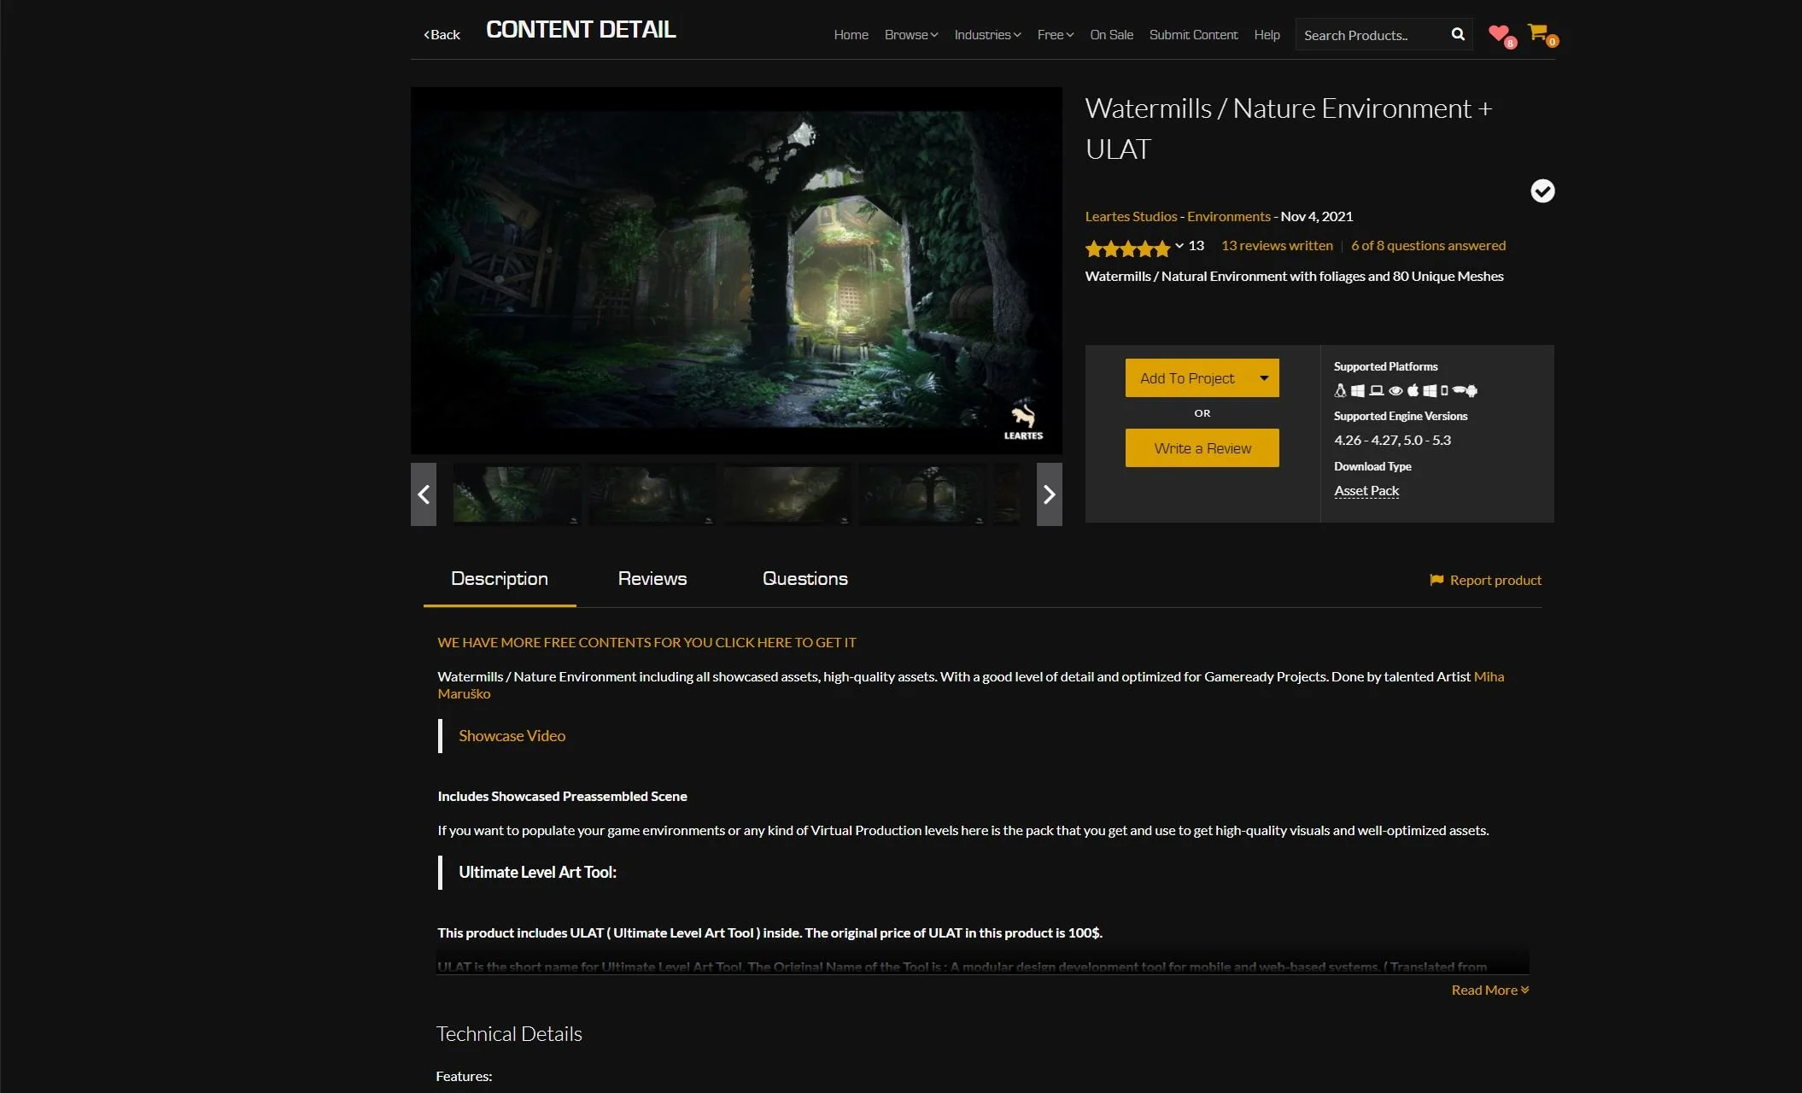Image resolution: width=1802 pixels, height=1093 pixels.
Task: Click the eye-shaped platform icon
Action: coord(1395,390)
